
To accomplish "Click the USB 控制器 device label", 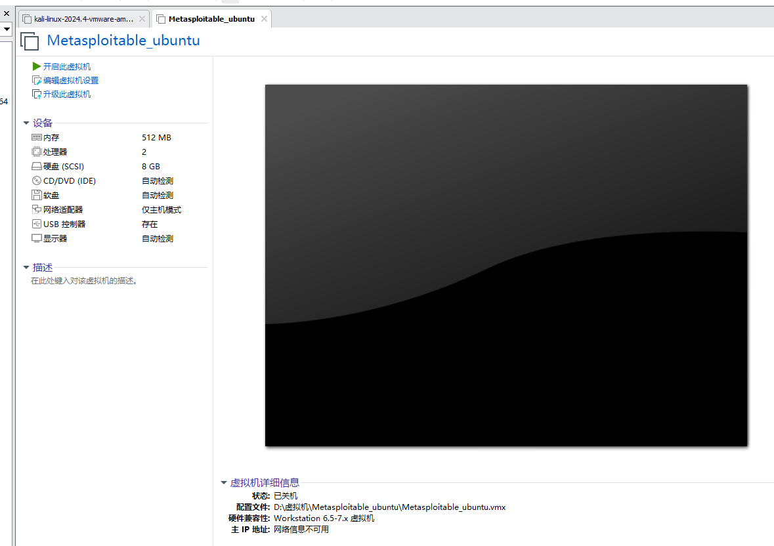I will 64,224.
